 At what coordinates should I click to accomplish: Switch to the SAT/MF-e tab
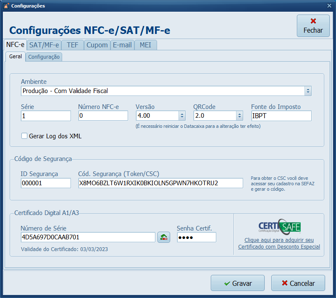(43, 45)
